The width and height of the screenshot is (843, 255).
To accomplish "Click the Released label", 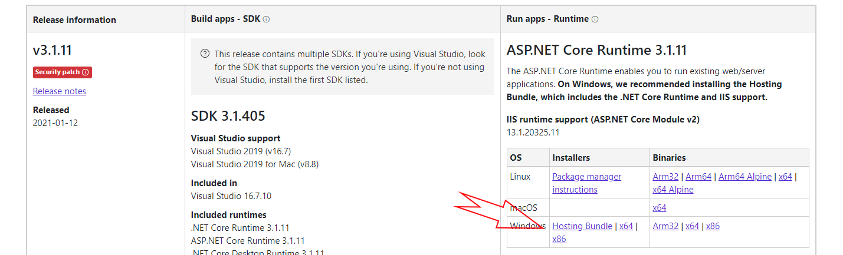I will [x=51, y=110].
